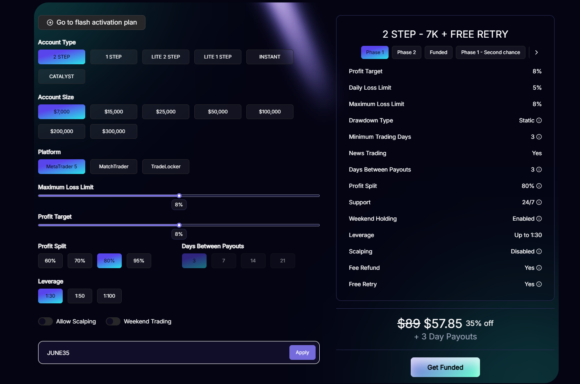This screenshot has width=580, height=384.
Task: Click info icon for Days Between Payouts row
Action: (539, 169)
